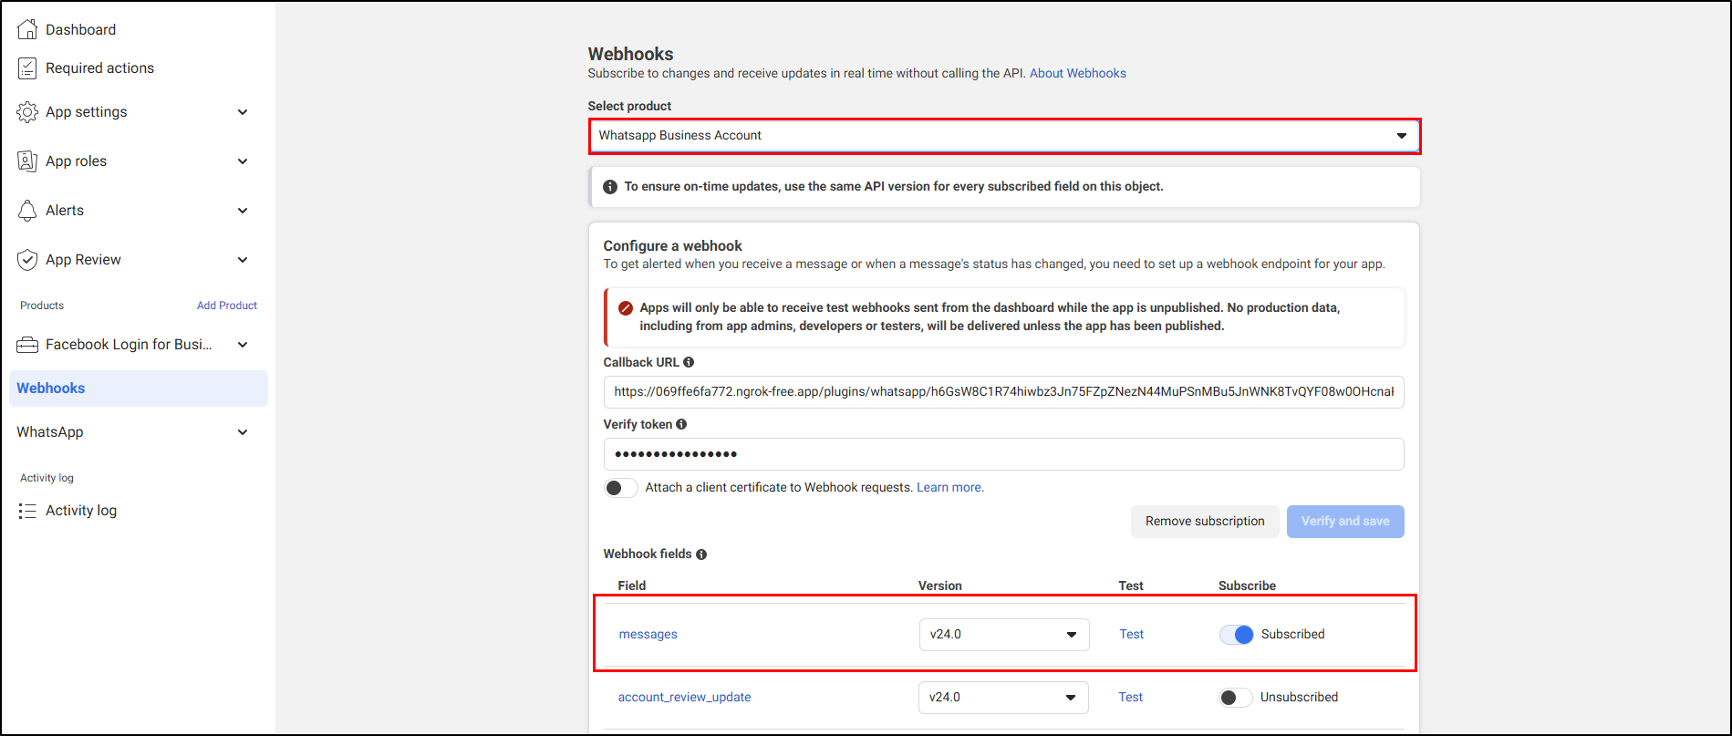Click the Verify token input field
This screenshot has height=736, width=1732.
(1003, 454)
